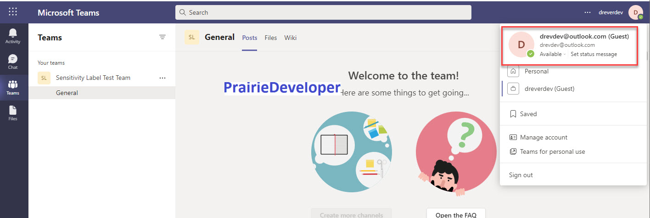Screen dimensions: 650x218
Task: Click Set status message
Action: tap(594, 54)
